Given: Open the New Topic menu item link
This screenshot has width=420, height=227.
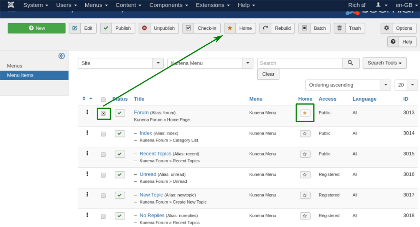Looking at the screenshot, I should click(151, 195).
